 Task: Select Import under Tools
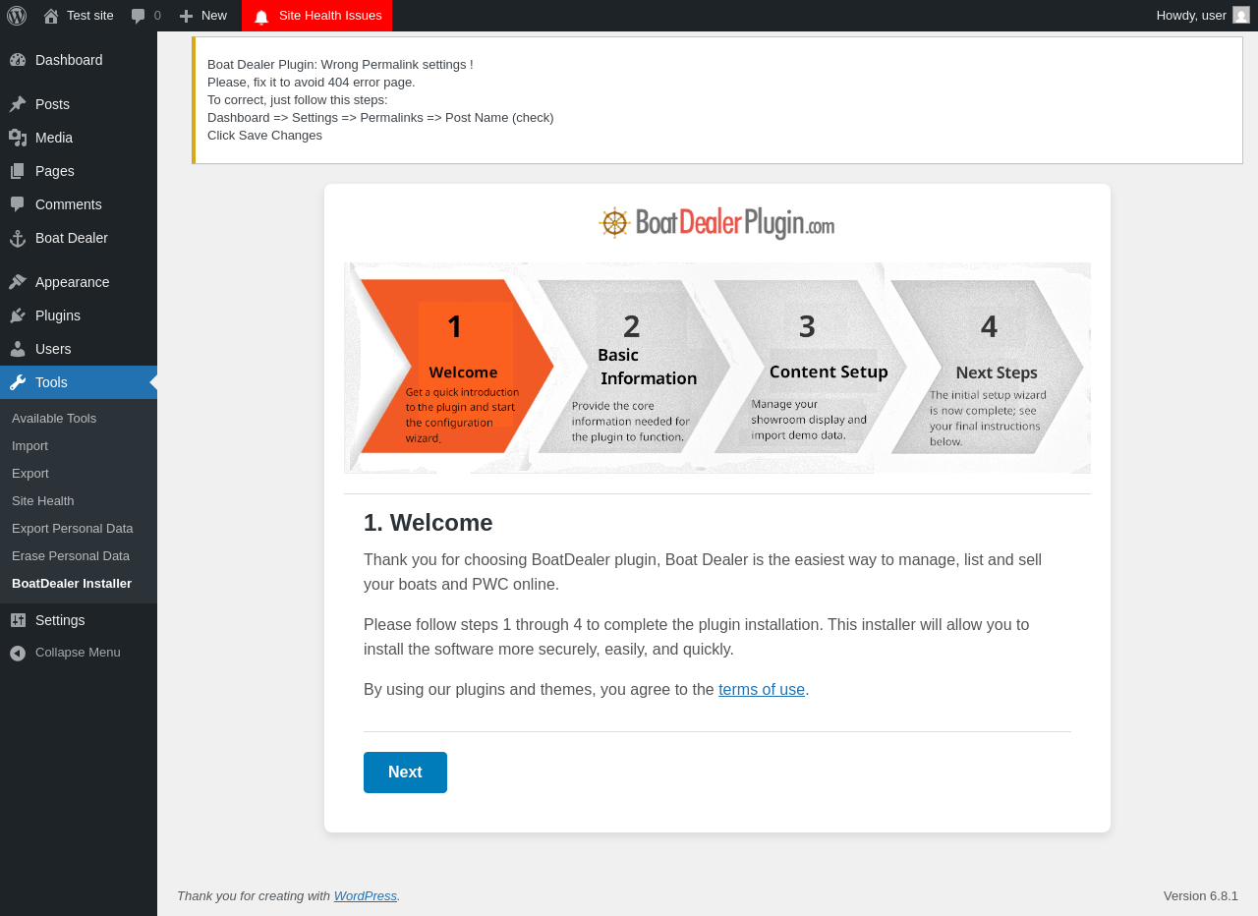tap(29, 446)
